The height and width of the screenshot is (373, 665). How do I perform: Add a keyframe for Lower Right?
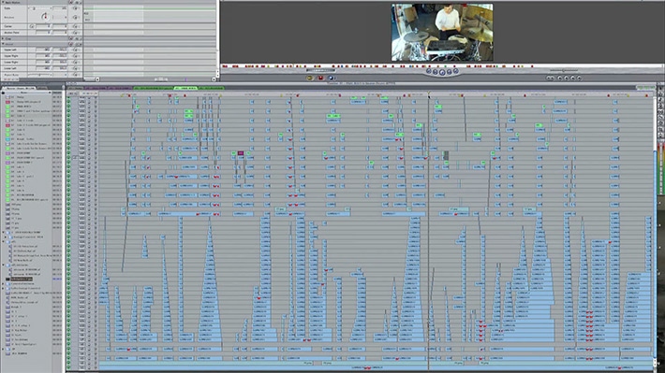pyautogui.click(x=76, y=63)
